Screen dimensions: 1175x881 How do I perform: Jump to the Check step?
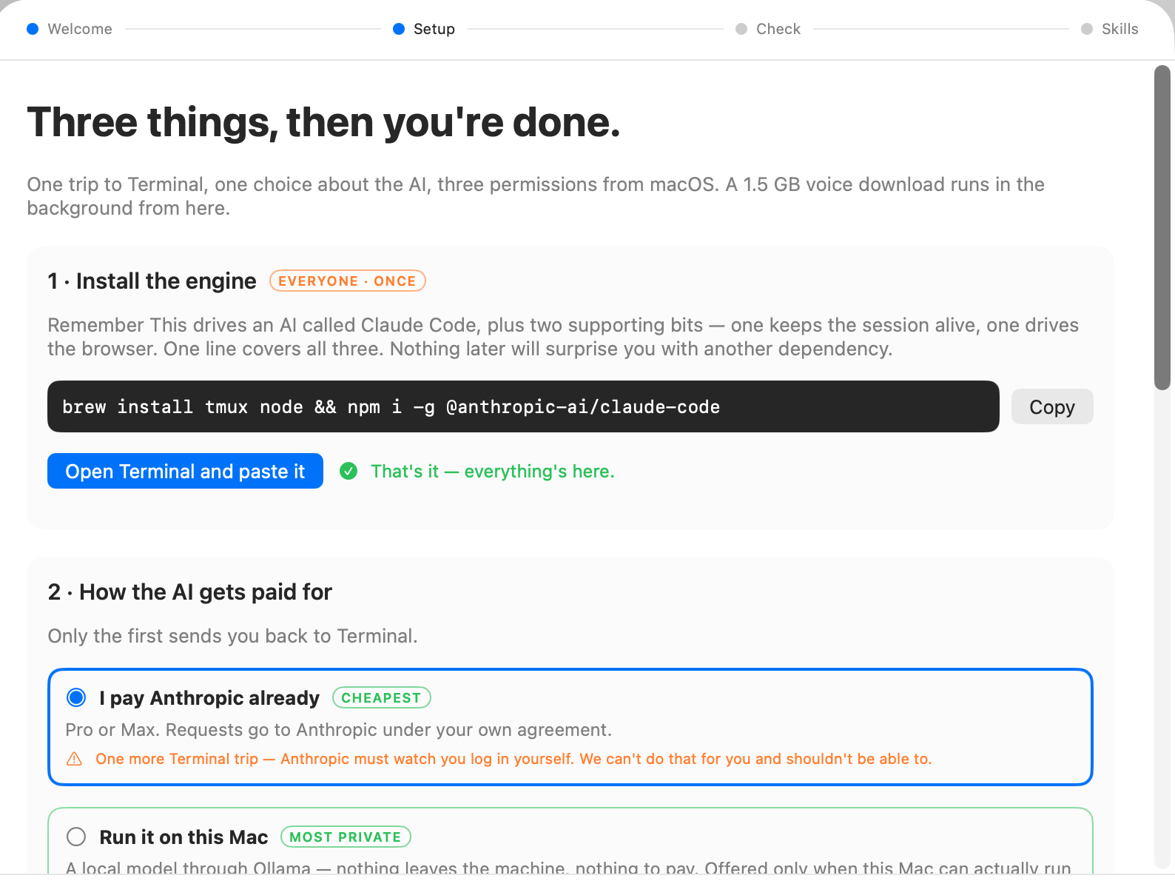(768, 29)
